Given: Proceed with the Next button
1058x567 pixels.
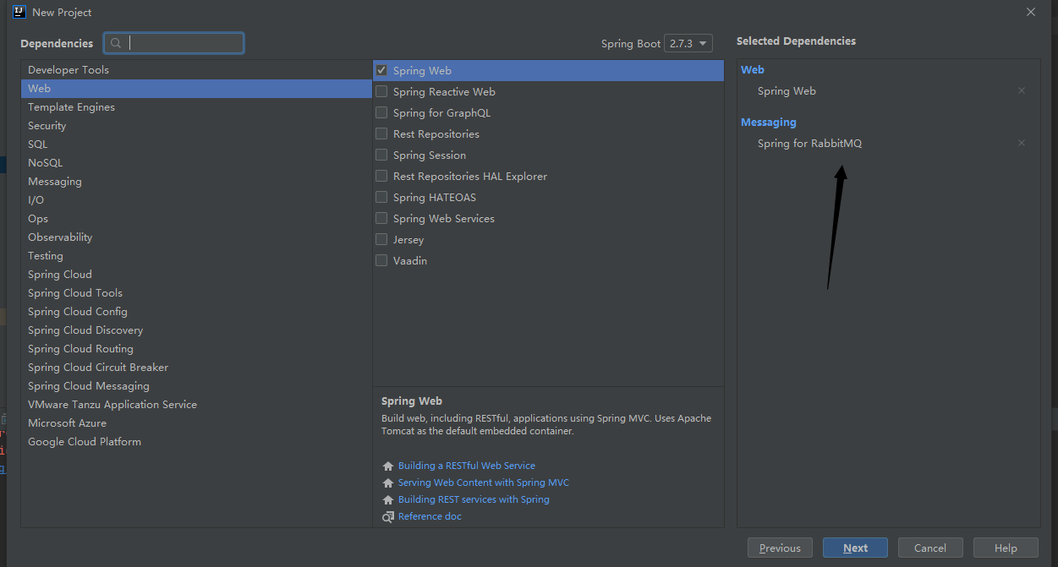Looking at the screenshot, I should click(855, 548).
